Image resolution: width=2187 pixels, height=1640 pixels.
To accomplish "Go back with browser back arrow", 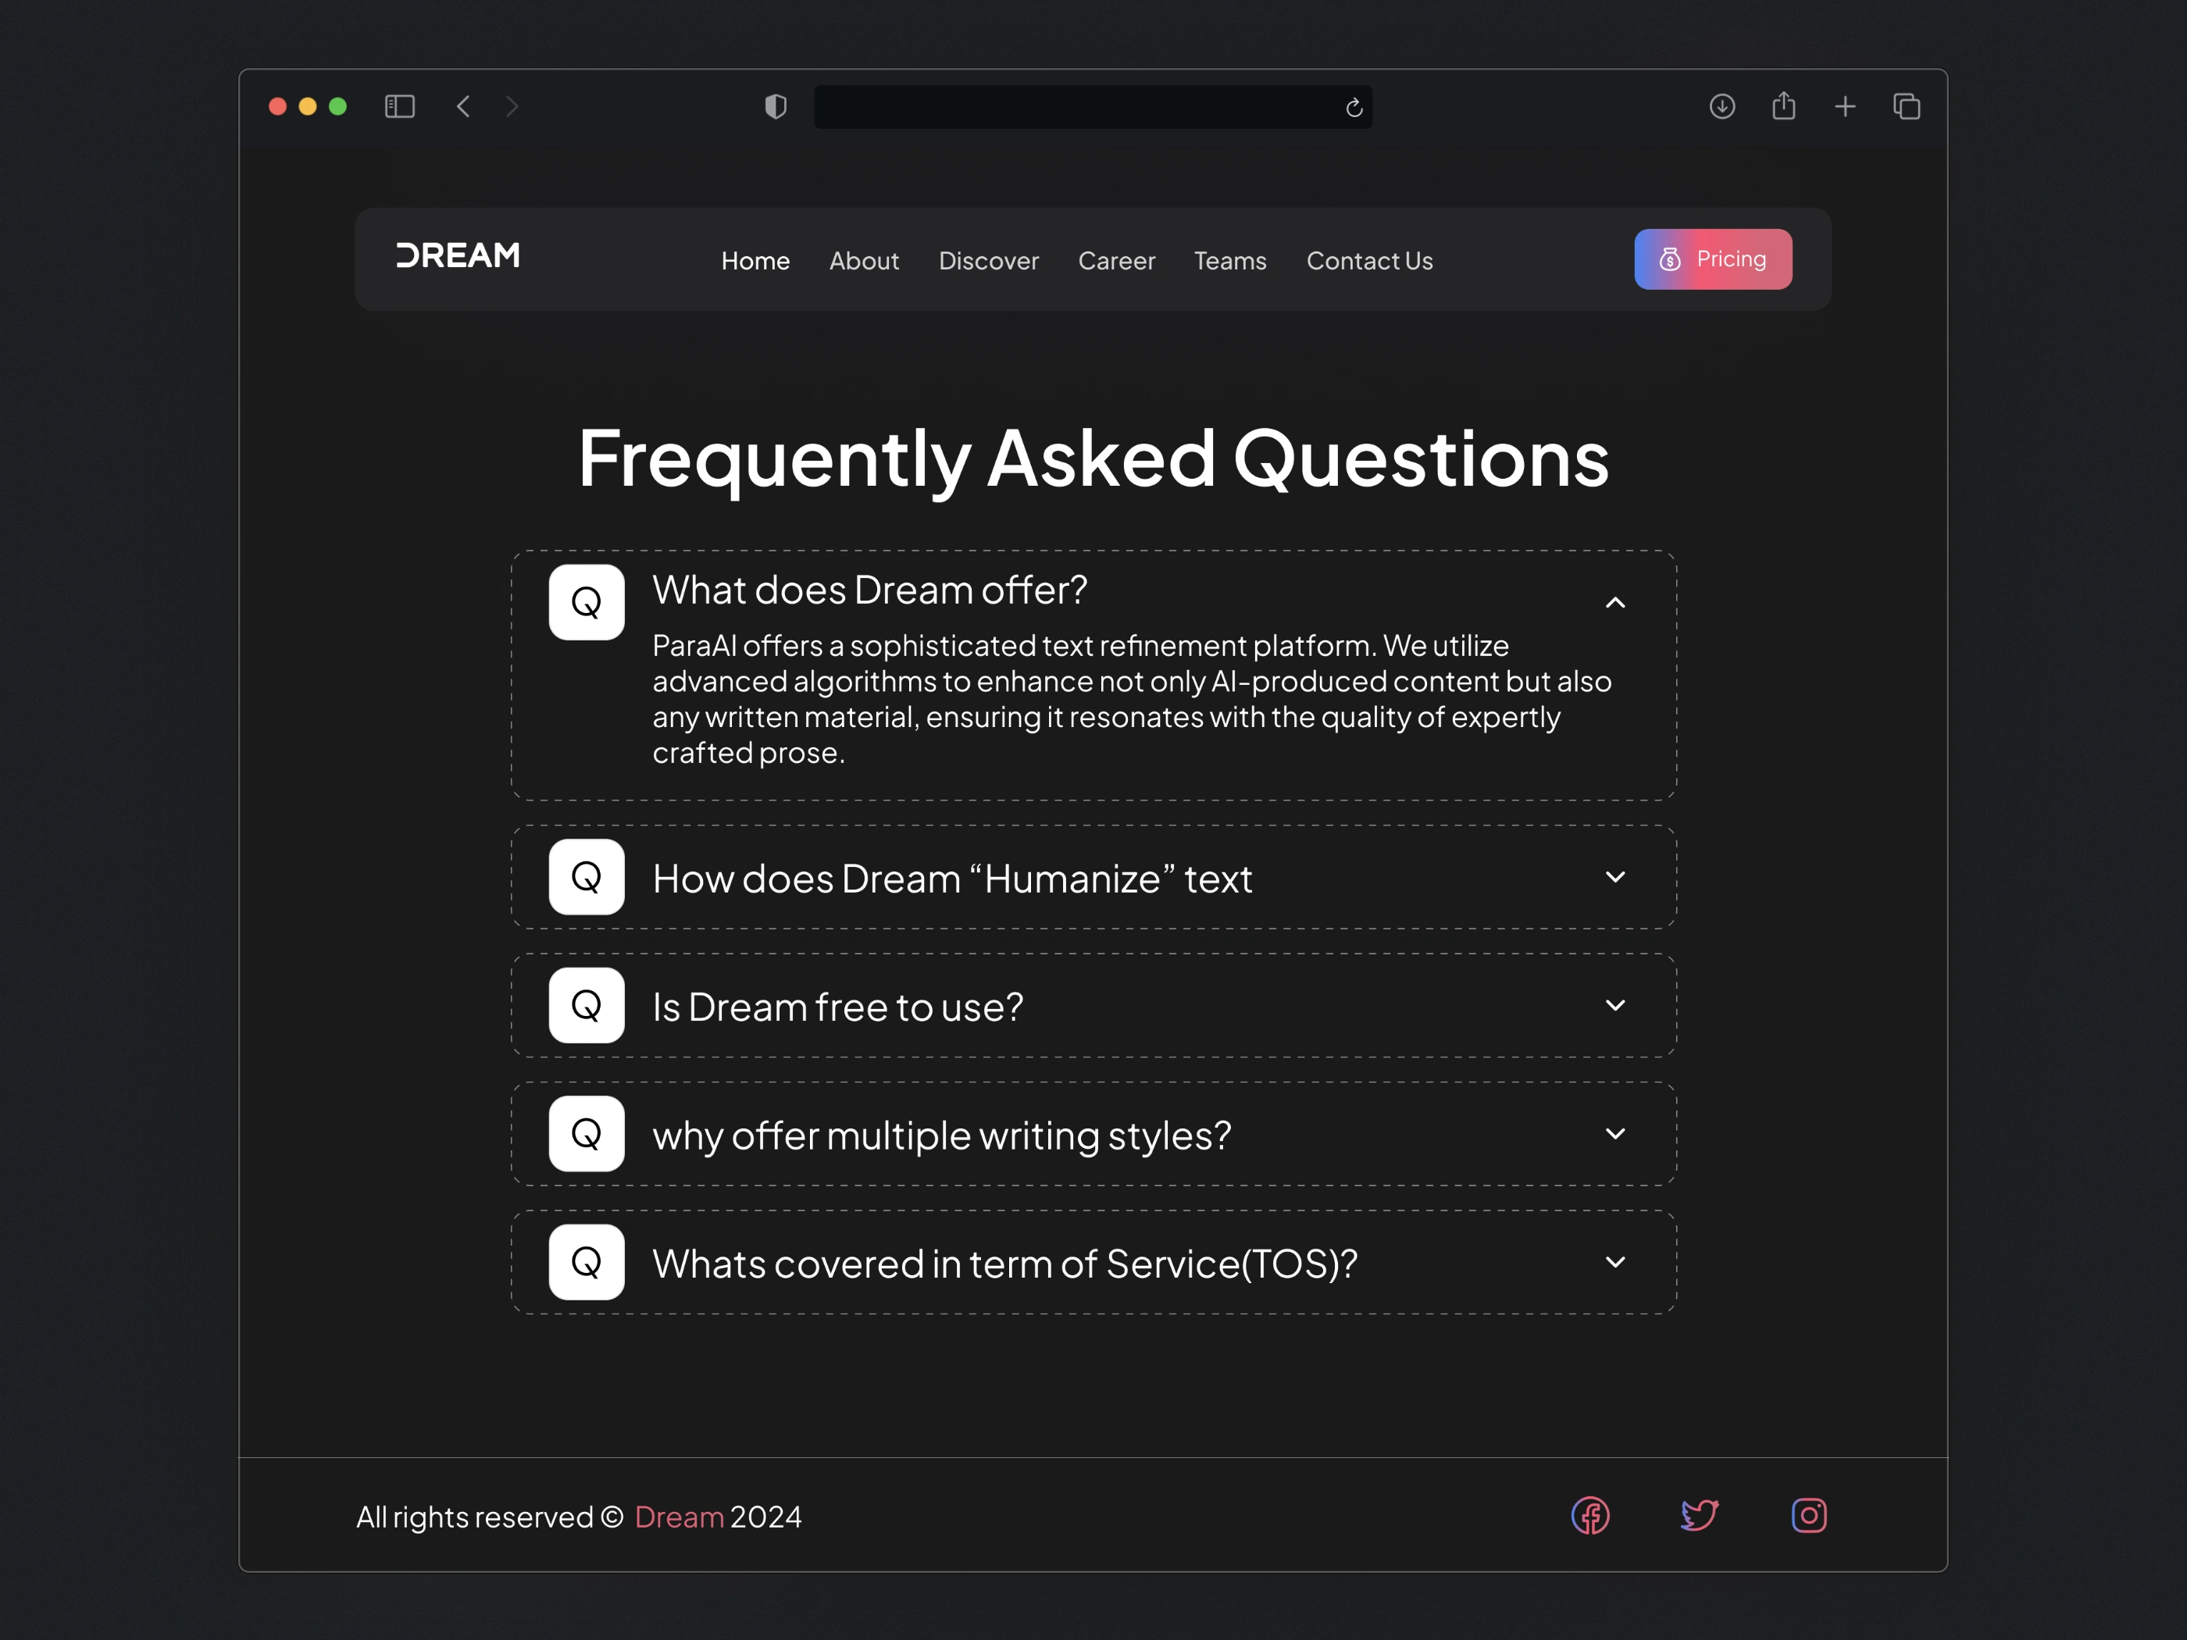I will tap(464, 107).
